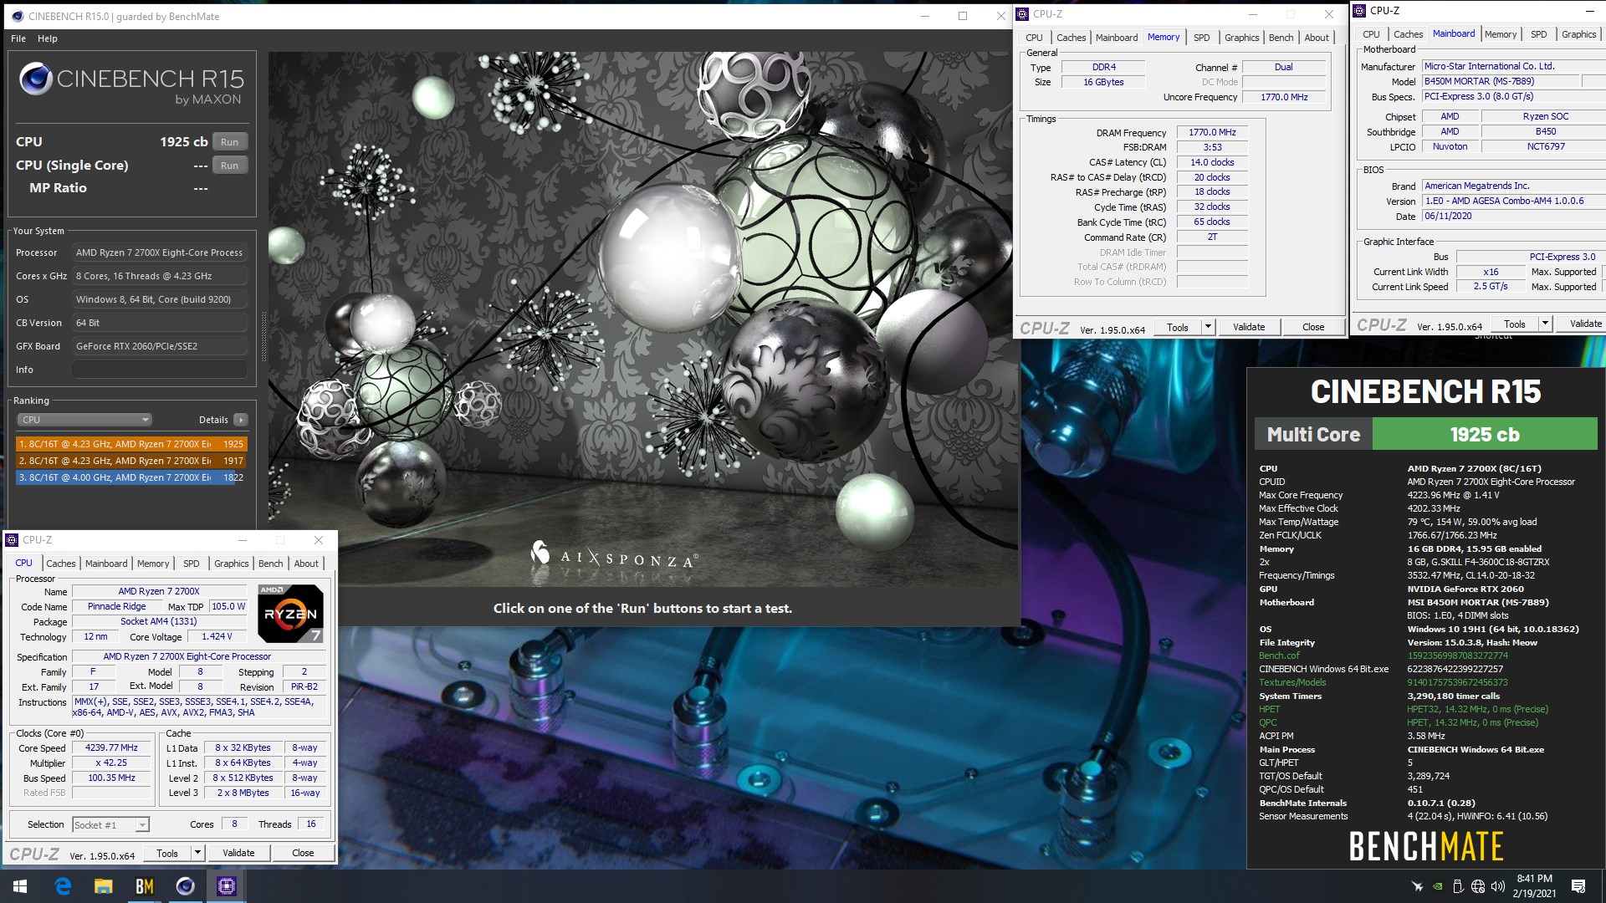Switch to Mainboard tab in bottom-left CPU-Z
The height and width of the screenshot is (903, 1606).
coord(106,564)
